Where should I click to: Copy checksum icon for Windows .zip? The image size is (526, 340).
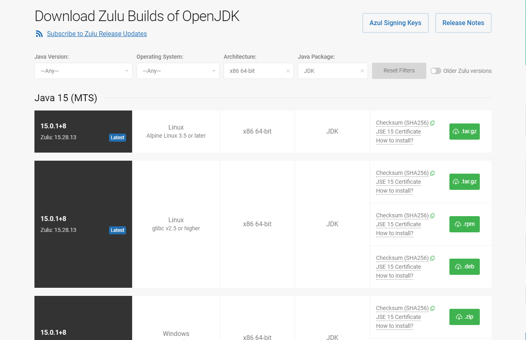(432, 308)
